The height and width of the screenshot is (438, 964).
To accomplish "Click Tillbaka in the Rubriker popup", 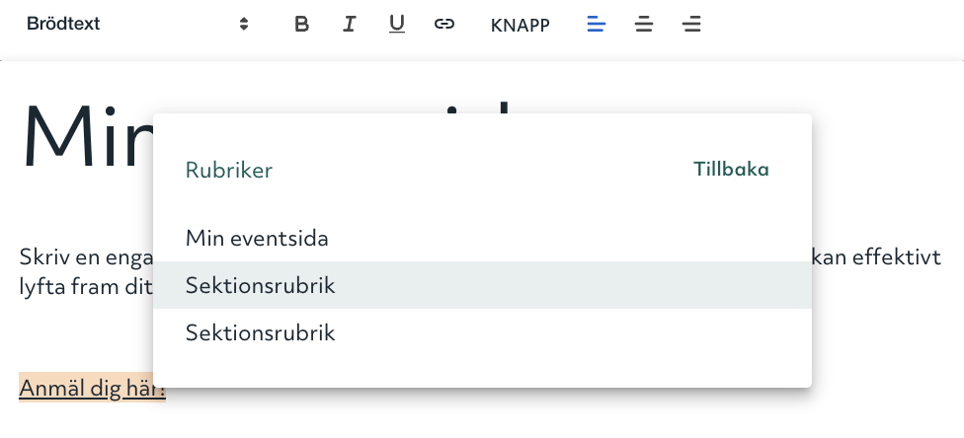I will pyautogui.click(x=731, y=169).
